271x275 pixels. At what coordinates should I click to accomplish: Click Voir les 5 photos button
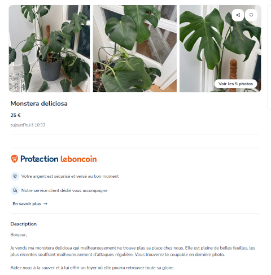[235, 84]
